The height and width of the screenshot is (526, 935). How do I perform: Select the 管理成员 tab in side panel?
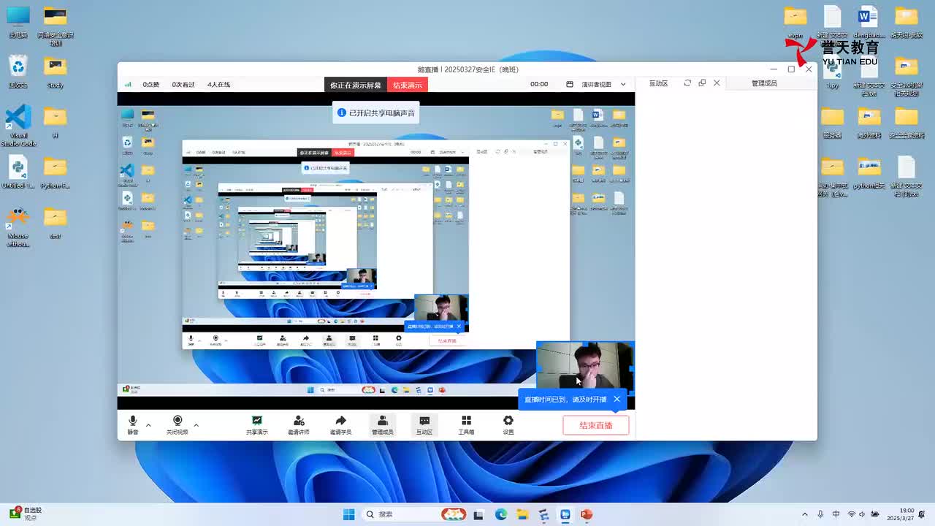(764, 83)
